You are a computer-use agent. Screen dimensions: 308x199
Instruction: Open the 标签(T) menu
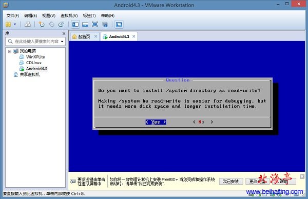coord(89,15)
